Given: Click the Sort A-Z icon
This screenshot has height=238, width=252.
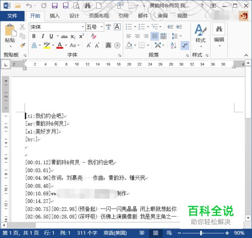Looking at the screenshot, I should [173, 45].
